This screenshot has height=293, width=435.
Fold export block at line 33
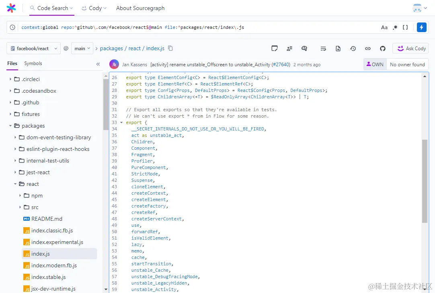(x=121, y=122)
